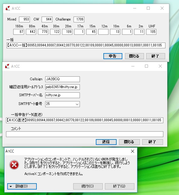Click the red error icon in dialog
Image resolution: width=179 pixels, height=195 pixels.
coord(14,165)
